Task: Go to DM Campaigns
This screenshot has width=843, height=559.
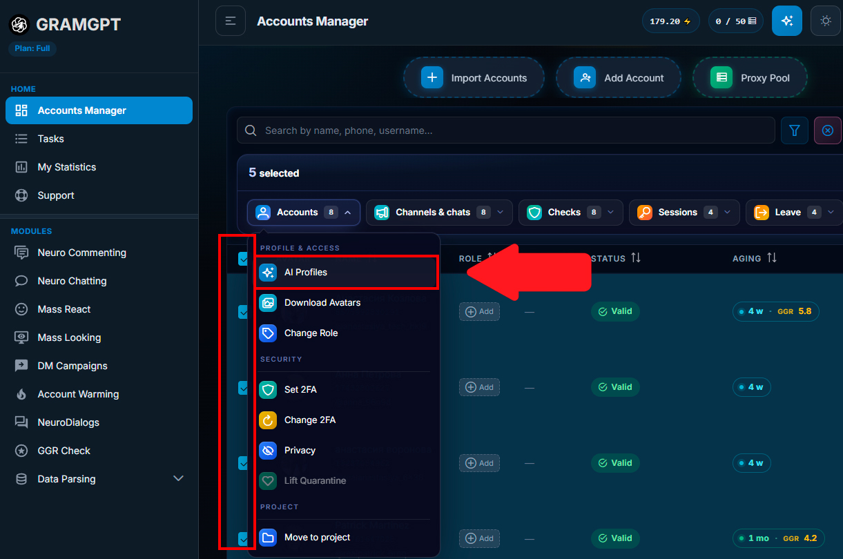Action: pyautogui.click(x=99, y=366)
